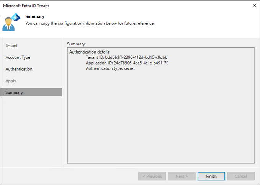
Task: Click the Entra ID tenant user icon
Action: click(11, 22)
